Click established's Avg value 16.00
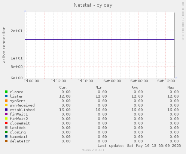 tap(137, 110)
